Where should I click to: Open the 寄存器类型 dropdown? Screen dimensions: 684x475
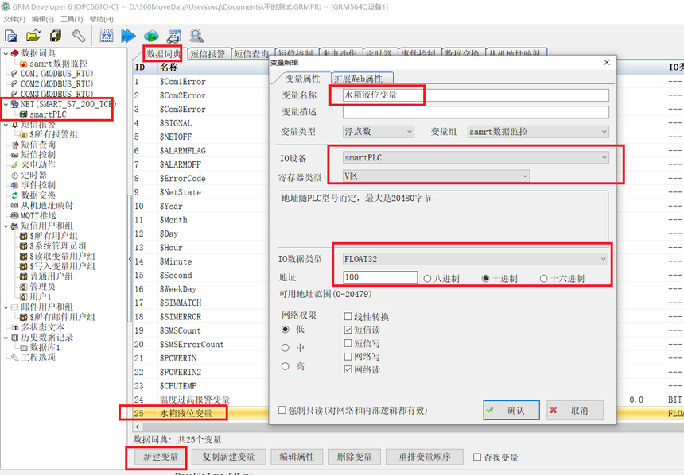point(436,176)
